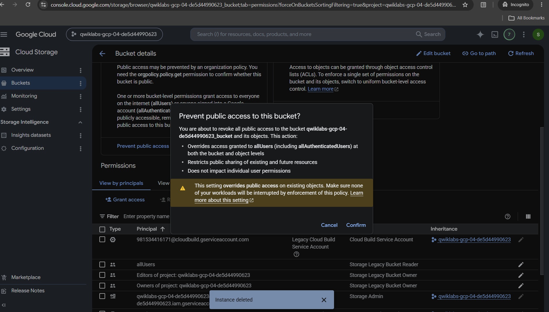Sort by Principal column arrow
The width and height of the screenshot is (549, 312).
[163, 229]
